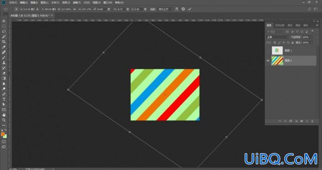The image size is (322, 170).
Task: Toggle the layer filter switch in Layers panel
Action: [x=312, y=31]
